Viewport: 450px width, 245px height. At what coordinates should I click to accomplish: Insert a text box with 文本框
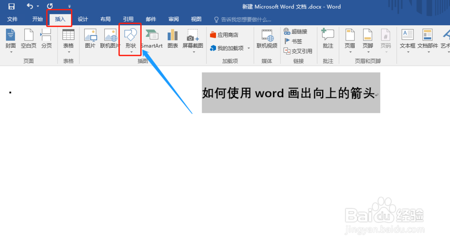tap(408, 38)
